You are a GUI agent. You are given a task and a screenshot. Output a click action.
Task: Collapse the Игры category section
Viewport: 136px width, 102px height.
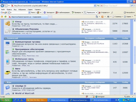tap(5, 82)
